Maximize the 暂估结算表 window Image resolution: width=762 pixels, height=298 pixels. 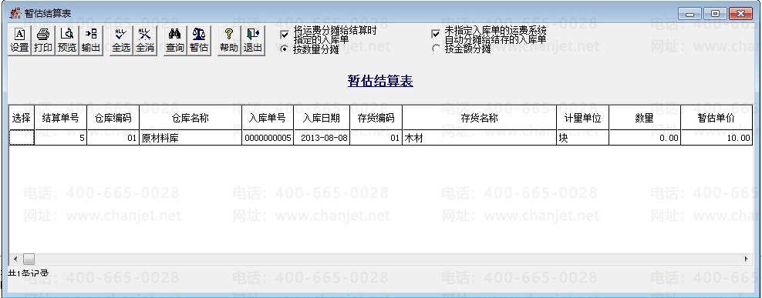point(716,14)
